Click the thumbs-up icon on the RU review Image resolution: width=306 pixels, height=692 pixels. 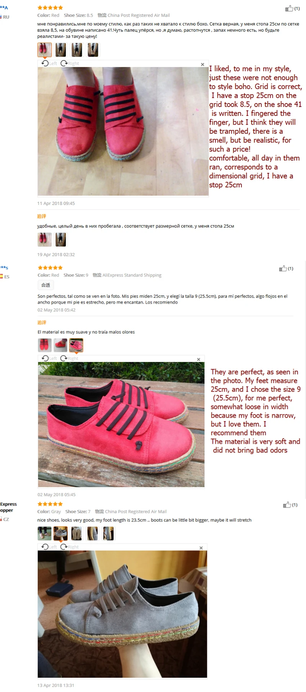coord(289,8)
